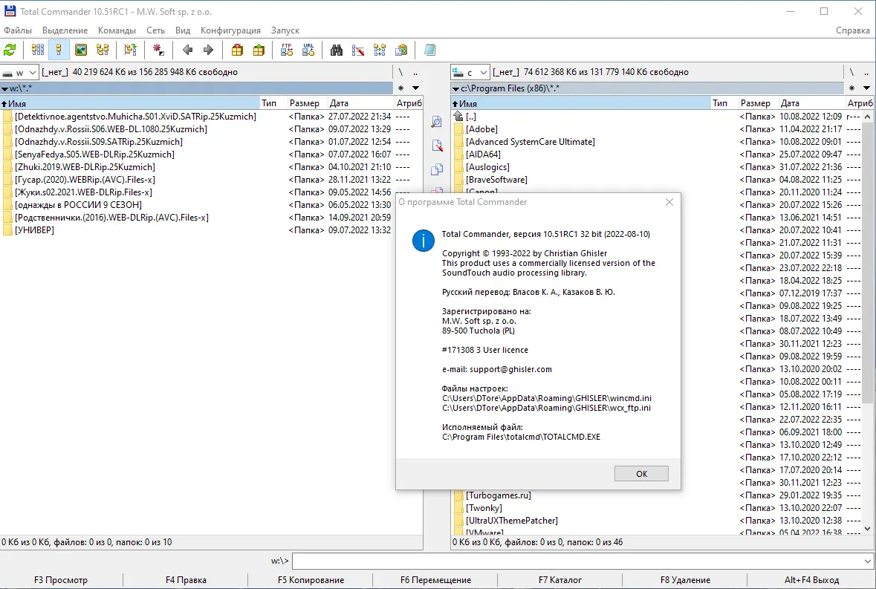Click the pack files archive icon
Image resolution: width=876 pixels, height=589 pixels.
click(x=238, y=51)
